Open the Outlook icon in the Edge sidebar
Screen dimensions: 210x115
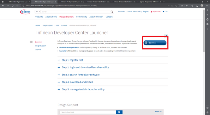207,24
